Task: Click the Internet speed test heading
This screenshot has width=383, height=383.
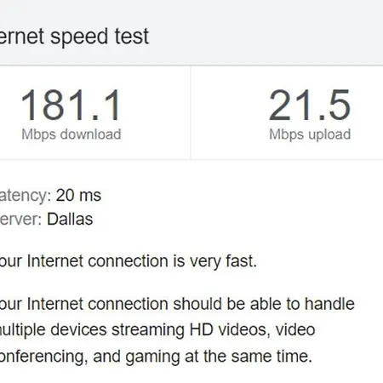Action: coord(74,37)
